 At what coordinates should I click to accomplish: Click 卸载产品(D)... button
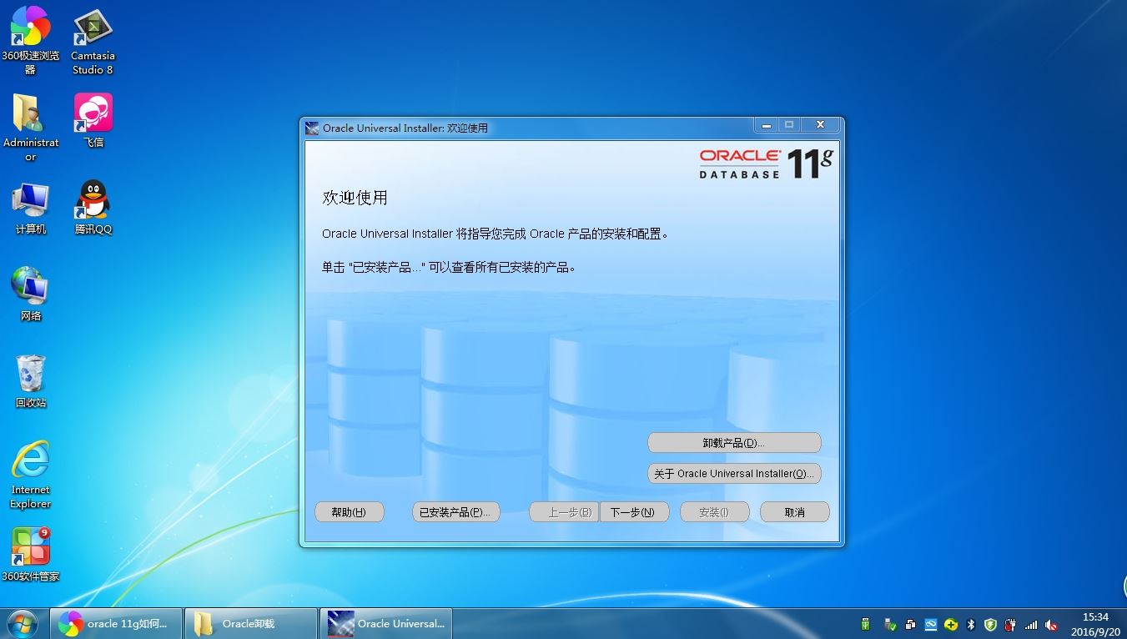(734, 443)
